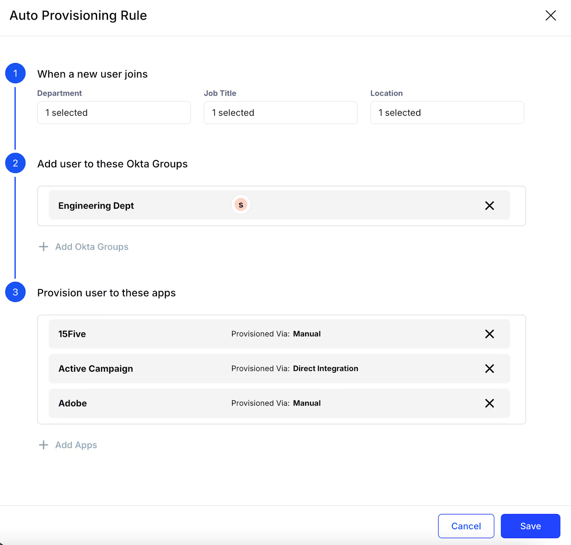Select step 3 circle indicator
Screen dimensions: 571x545
15,292
